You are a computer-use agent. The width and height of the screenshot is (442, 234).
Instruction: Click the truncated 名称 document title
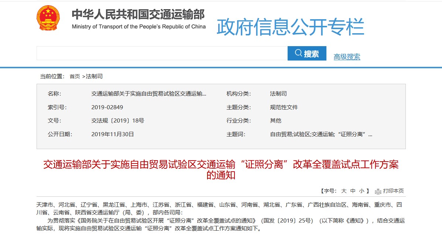tap(149, 93)
